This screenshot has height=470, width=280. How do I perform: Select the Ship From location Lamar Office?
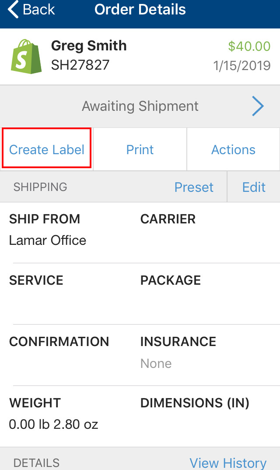(47, 240)
